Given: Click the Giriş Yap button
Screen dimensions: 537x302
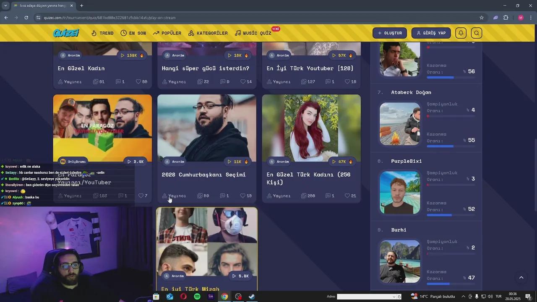Looking at the screenshot, I should click(431, 33).
